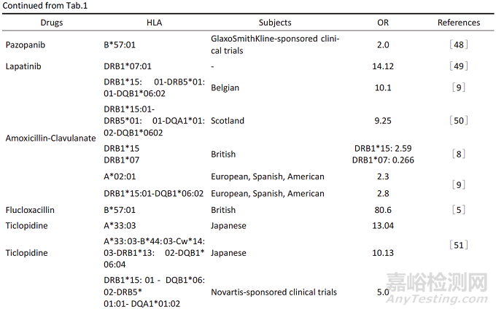This screenshot has width=496, height=312.
Task: Select the HLA column header
Action: 155,23
